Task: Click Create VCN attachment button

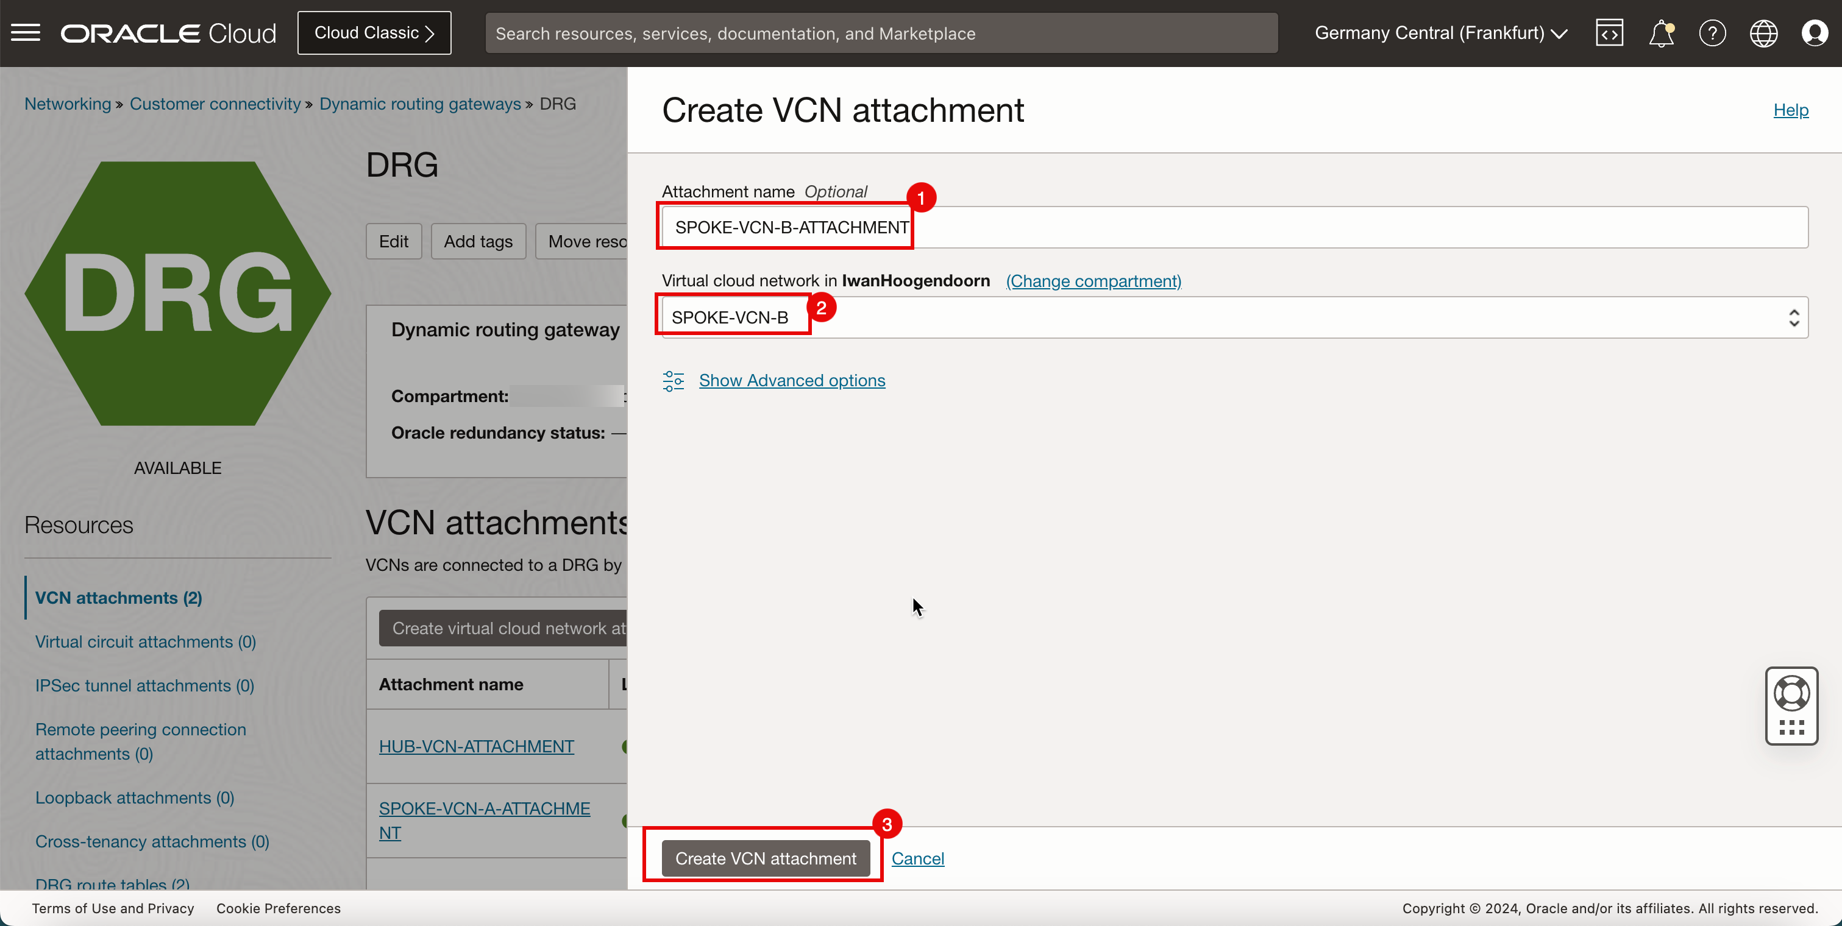Action: coord(766,858)
